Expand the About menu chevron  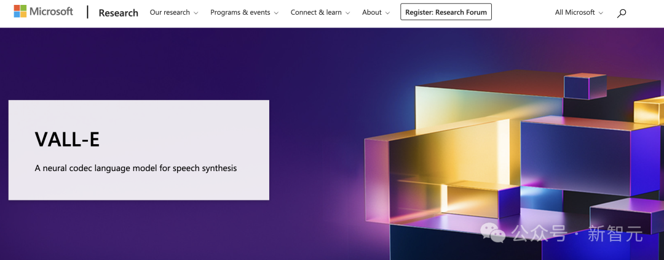[x=387, y=13]
